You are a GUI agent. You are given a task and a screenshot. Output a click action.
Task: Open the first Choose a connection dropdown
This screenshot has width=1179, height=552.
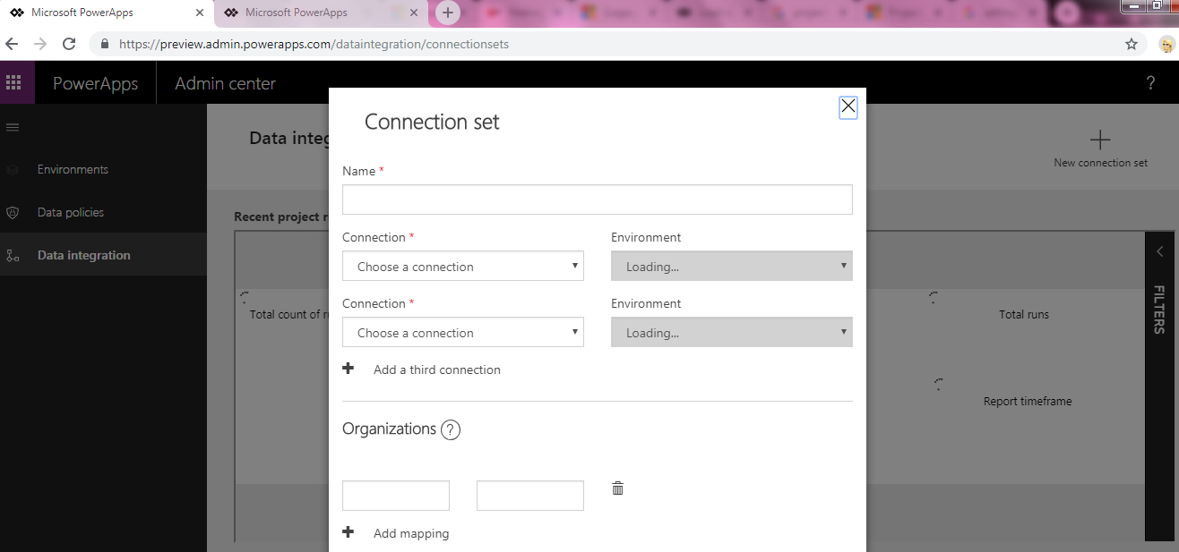click(462, 266)
